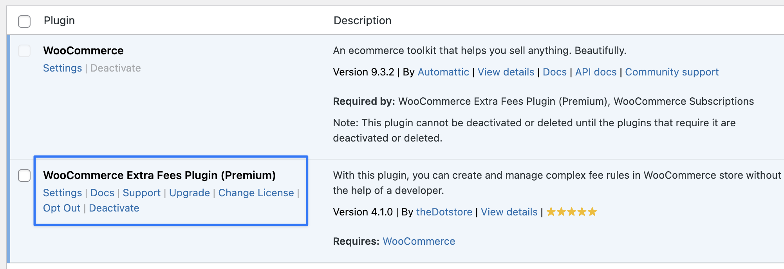Screen dimensions: 784x269
Task: Check the WooCommerce Extra Fees Plugin checkbox
Action: (x=24, y=176)
